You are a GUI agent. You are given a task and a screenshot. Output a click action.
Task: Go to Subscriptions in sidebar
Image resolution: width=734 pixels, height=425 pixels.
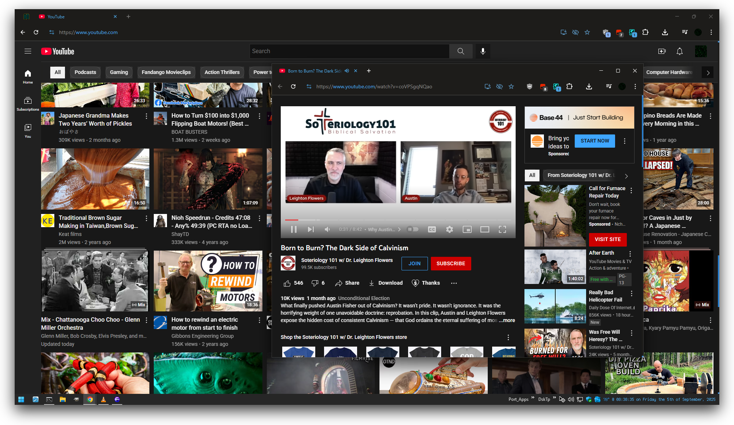(28, 104)
